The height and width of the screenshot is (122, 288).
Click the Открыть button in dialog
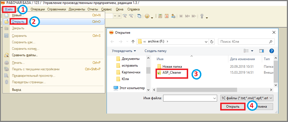click(x=233, y=107)
